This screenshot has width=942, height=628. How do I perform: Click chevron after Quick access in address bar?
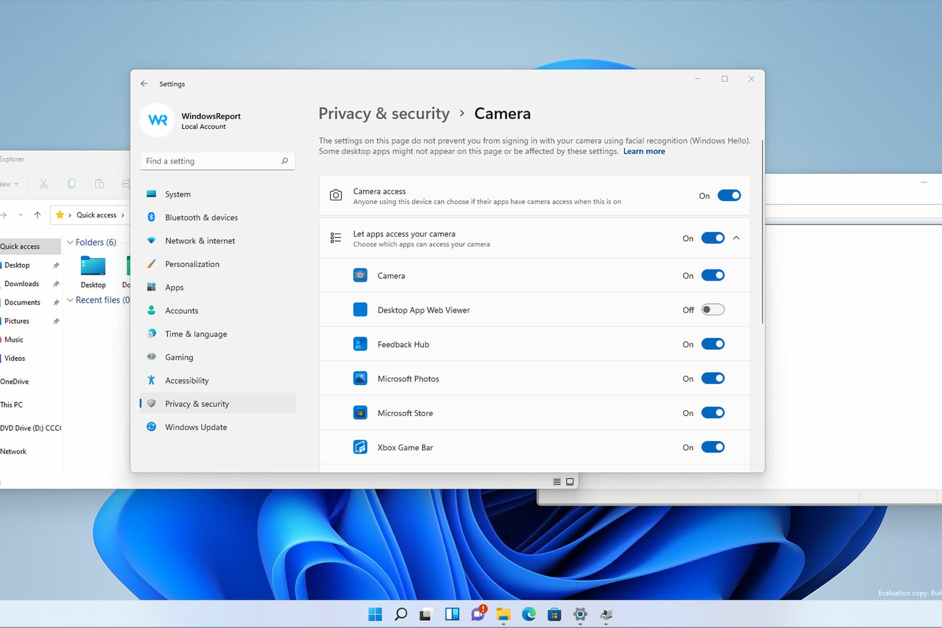click(123, 215)
